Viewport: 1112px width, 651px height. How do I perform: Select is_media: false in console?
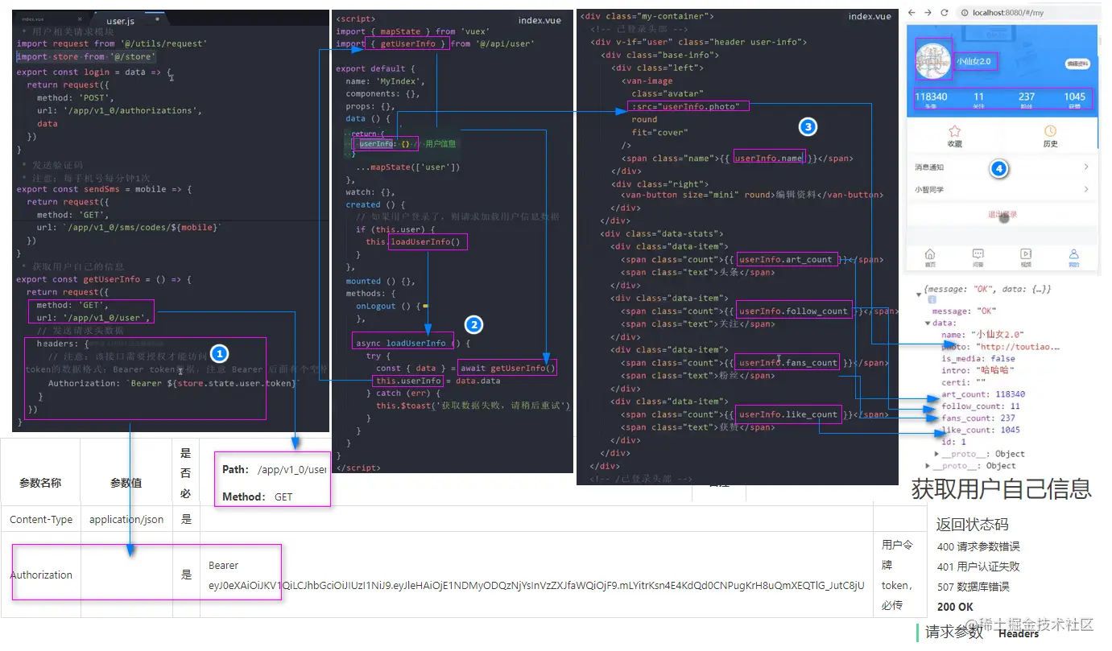[x=978, y=359]
